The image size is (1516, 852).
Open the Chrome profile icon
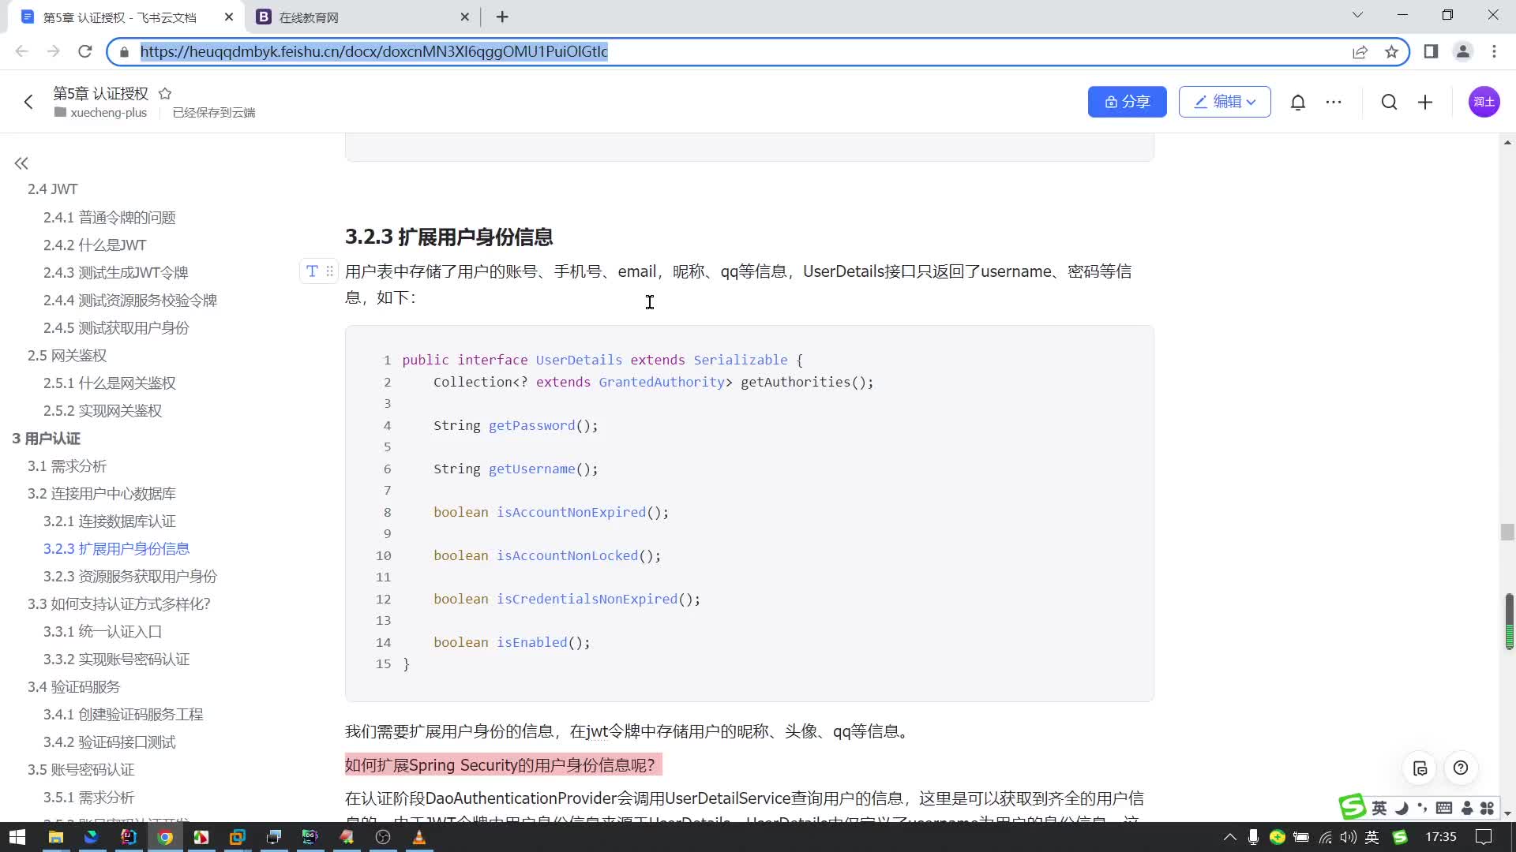click(1462, 51)
